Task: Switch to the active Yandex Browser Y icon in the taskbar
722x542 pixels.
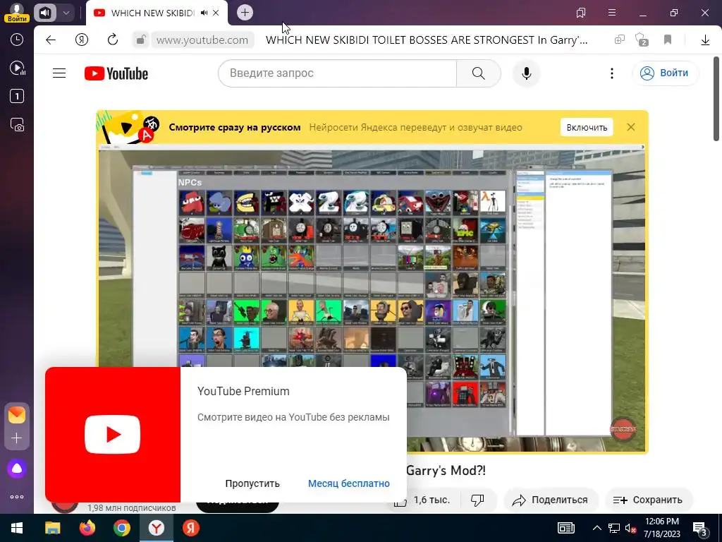Action: [x=157, y=528]
